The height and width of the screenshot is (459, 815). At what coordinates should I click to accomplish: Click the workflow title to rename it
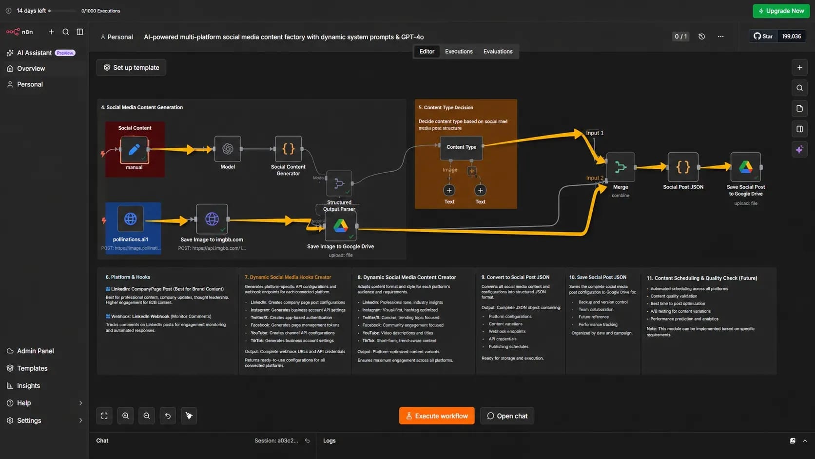tap(284, 37)
